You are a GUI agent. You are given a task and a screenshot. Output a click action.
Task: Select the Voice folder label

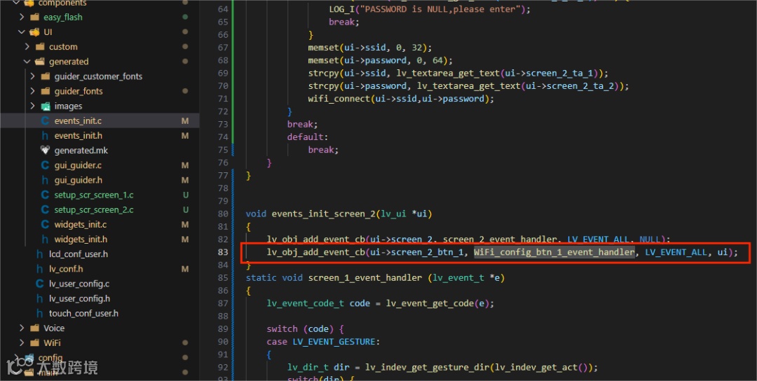[54, 328]
